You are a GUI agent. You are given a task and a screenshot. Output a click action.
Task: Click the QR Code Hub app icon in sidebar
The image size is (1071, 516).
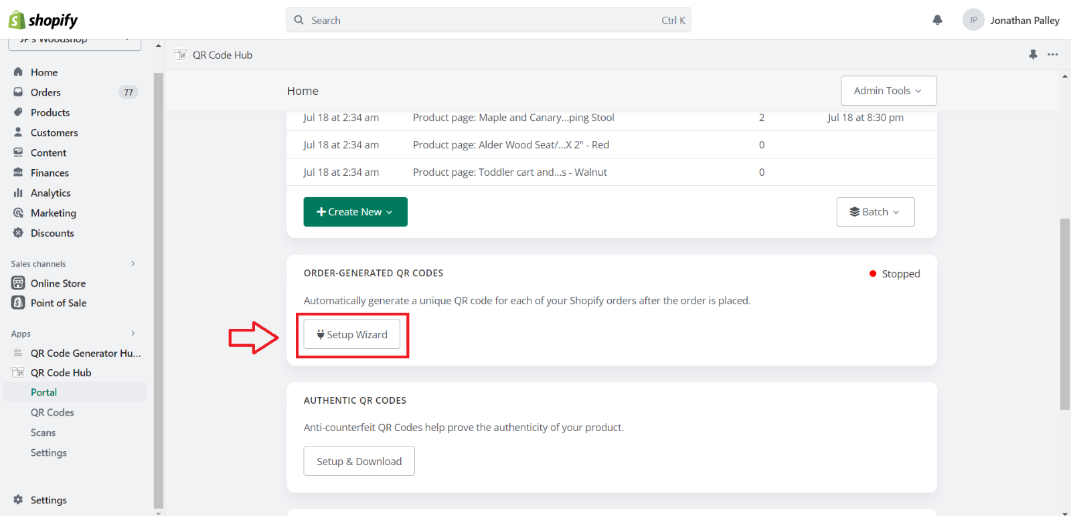18,372
